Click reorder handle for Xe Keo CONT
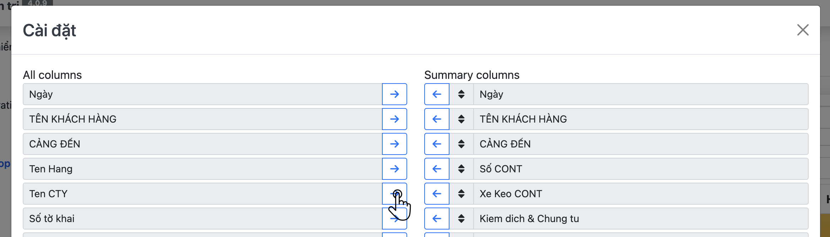Viewport: 830px width, 237px height. click(x=461, y=194)
